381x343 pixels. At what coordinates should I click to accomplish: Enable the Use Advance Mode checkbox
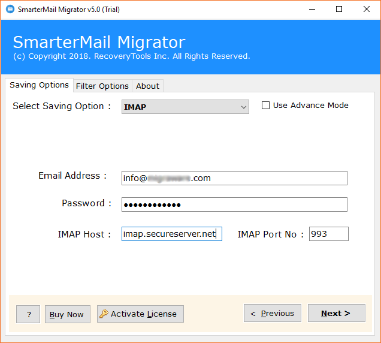point(265,106)
